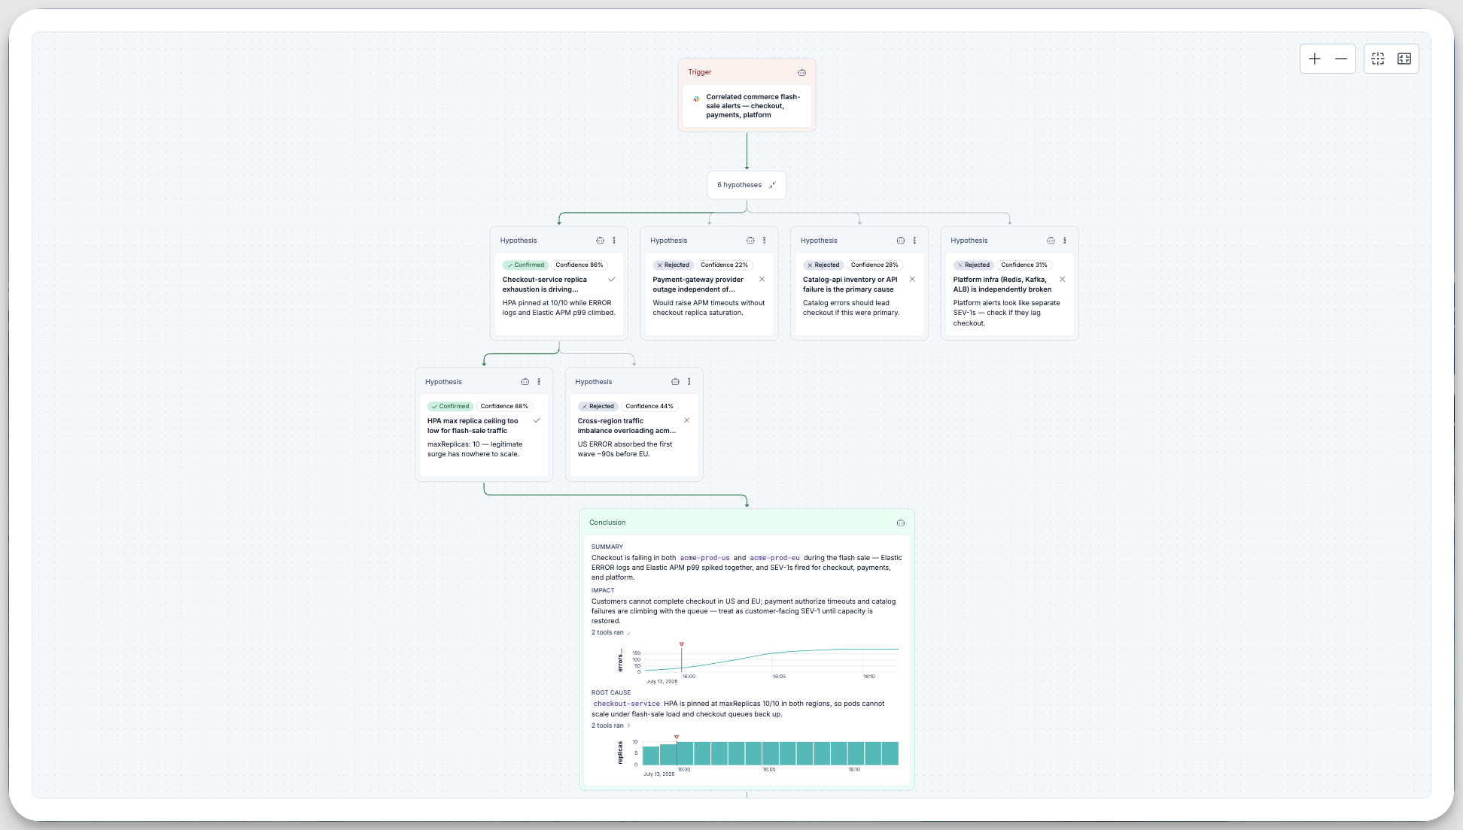Click the acme-prod-us code link
1463x830 pixels.
point(705,558)
